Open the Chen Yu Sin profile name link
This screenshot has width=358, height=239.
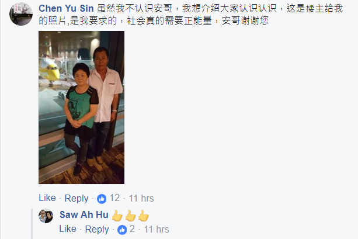[66, 8]
